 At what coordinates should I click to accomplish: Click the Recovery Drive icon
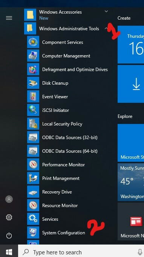(33, 192)
